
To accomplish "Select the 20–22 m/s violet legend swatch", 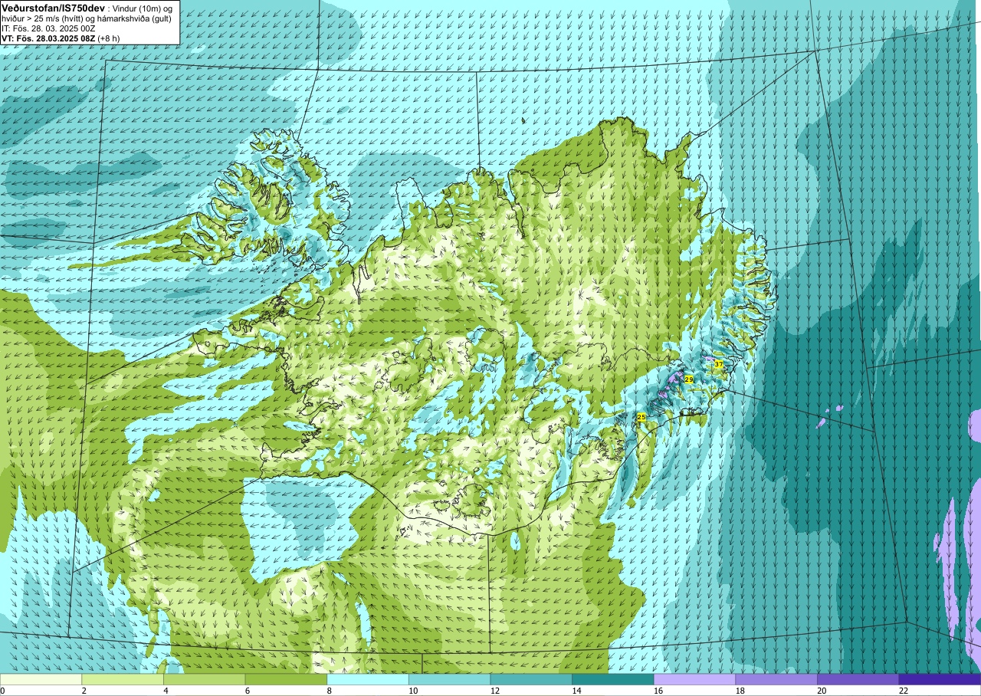I will tap(858, 679).
